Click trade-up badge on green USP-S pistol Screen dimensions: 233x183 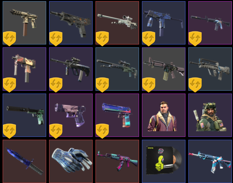10,131
